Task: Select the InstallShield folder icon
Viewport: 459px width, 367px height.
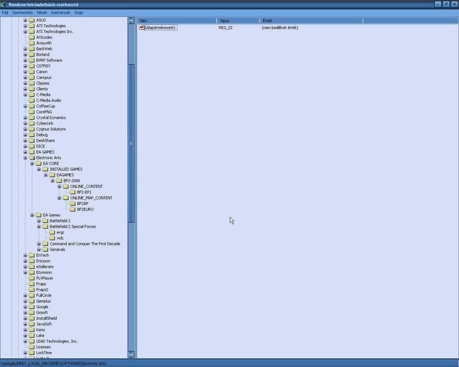Action: click(x=32, y=318)
